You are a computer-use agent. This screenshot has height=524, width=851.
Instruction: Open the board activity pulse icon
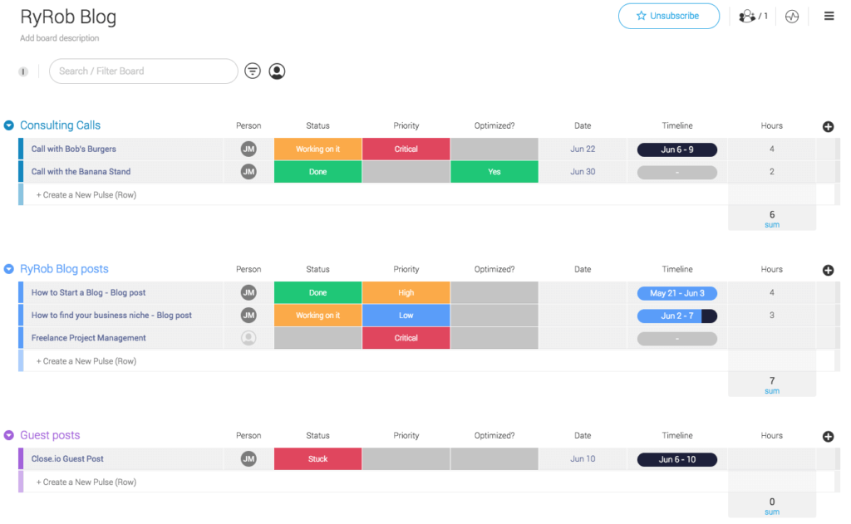[x=791, y=16]
